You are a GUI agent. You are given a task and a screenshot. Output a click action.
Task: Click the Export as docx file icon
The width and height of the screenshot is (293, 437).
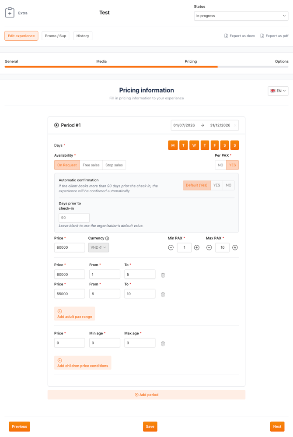(226, 36)
